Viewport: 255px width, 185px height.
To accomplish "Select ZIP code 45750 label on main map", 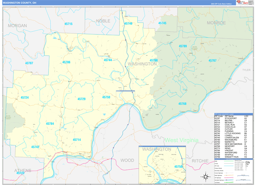I will pos(106,97).
